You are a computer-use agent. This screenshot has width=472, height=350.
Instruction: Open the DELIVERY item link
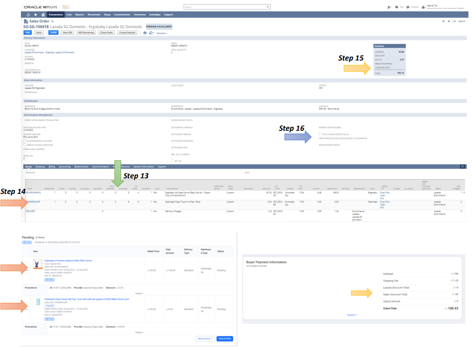click(31, 211)
